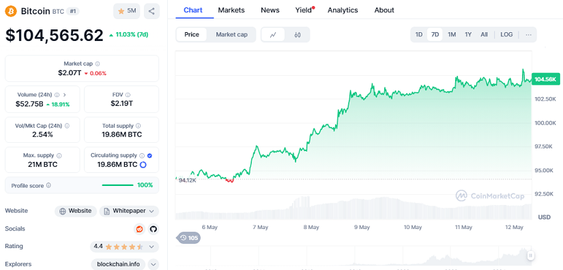This screenshot has height=270, width=563.
Task: Click the verified badge next to Circulating supply
Action: coord(149,156)
